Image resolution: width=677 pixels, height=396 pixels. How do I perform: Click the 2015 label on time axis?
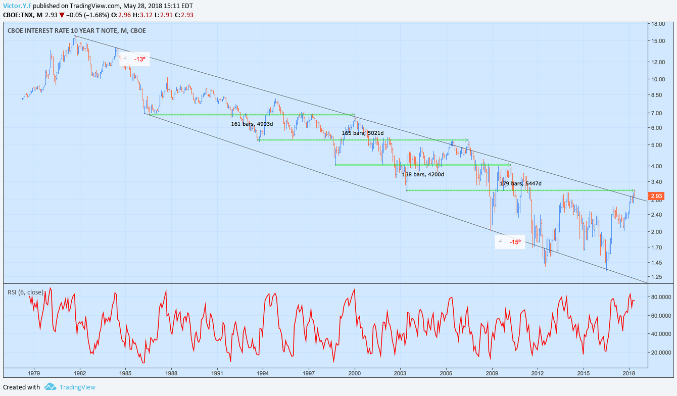(584, 373)
